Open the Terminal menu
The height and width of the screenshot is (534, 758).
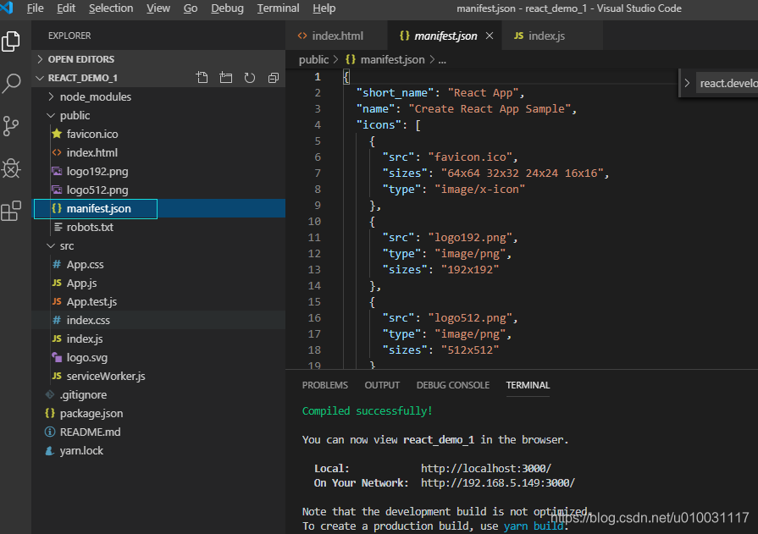click(x=278, y=8)
